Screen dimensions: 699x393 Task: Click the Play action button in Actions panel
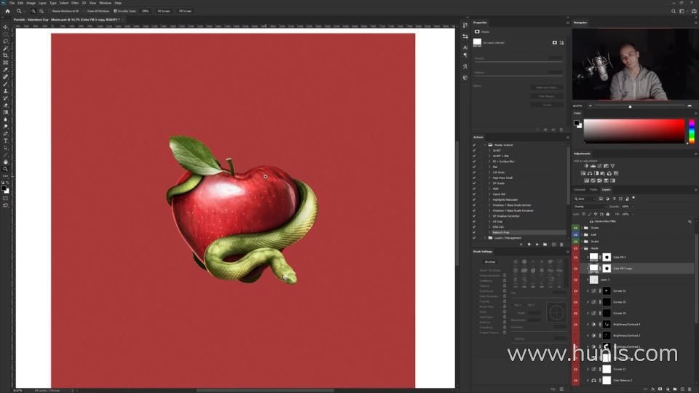[537, 245]
